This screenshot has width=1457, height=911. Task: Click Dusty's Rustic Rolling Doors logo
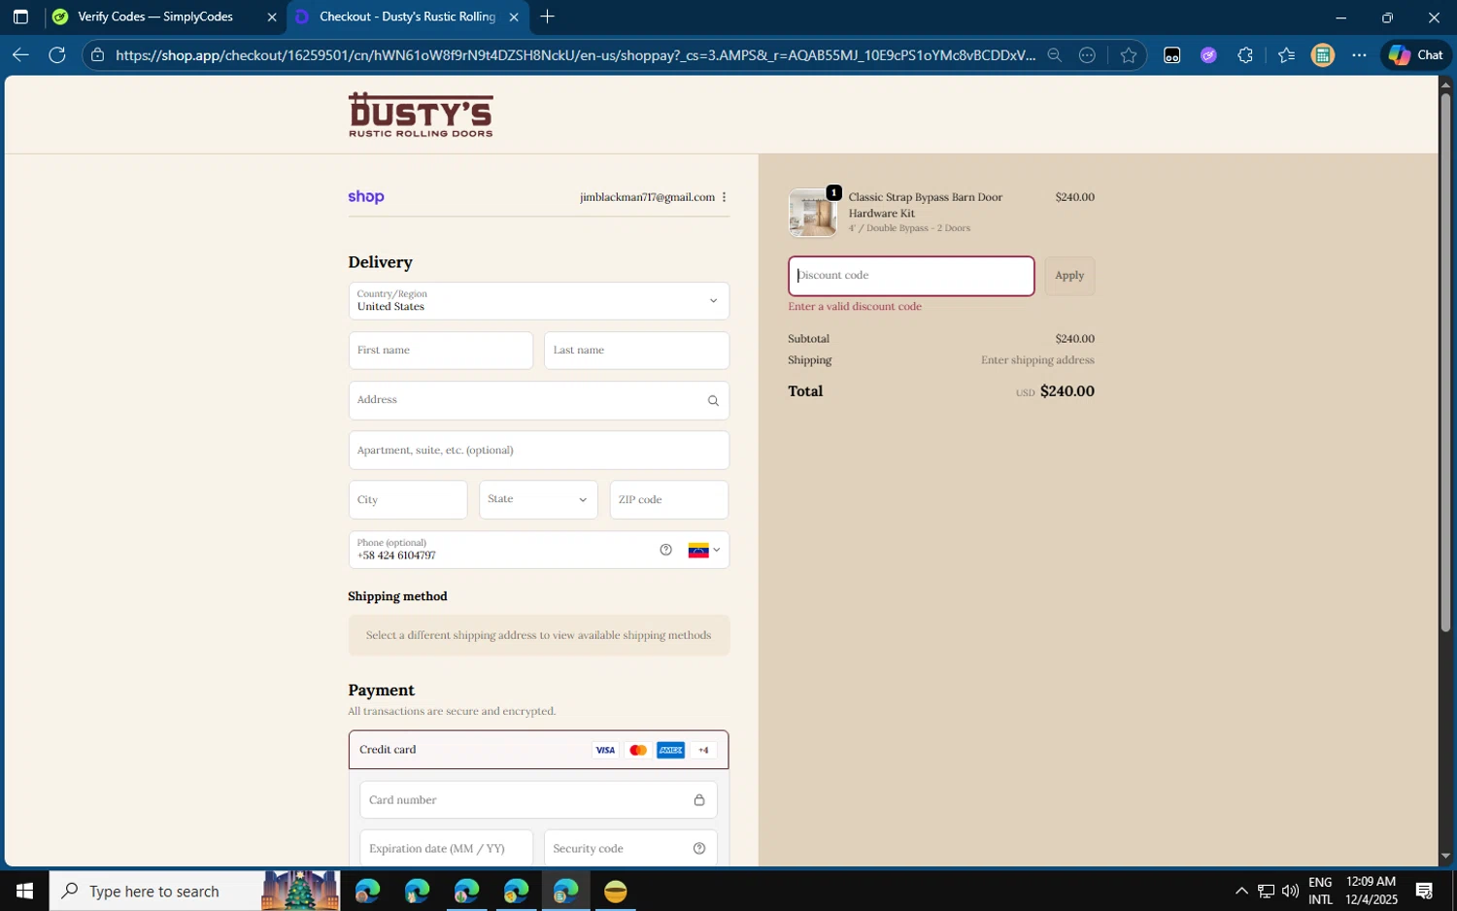point(421,115)
